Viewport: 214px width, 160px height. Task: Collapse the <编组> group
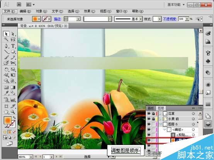[x=165, y=130]
